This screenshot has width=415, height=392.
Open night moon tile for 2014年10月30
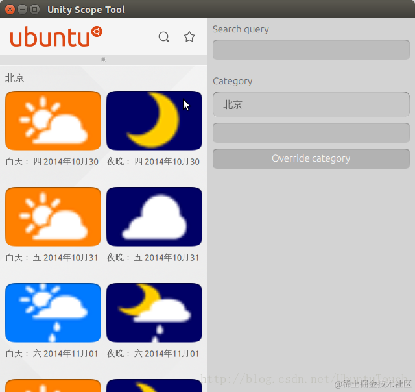pyautogui.click(x=154, y=121)
